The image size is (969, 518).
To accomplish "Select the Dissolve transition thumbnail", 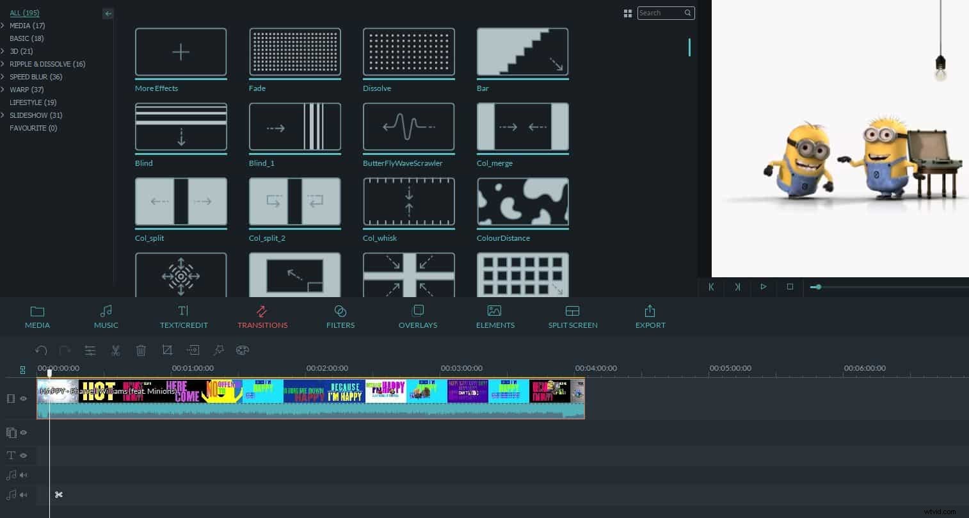I will [x=408, y=52].
